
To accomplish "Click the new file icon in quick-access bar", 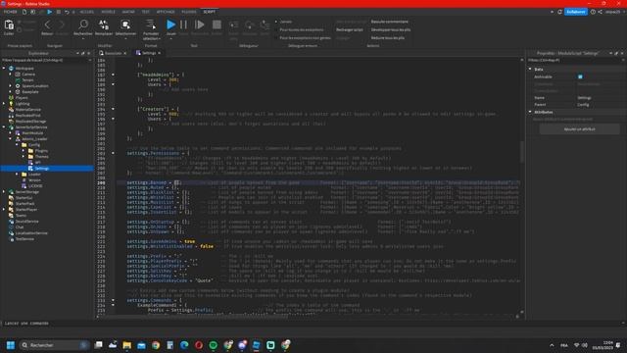I will pyautogui.click(x=24, y=12).
